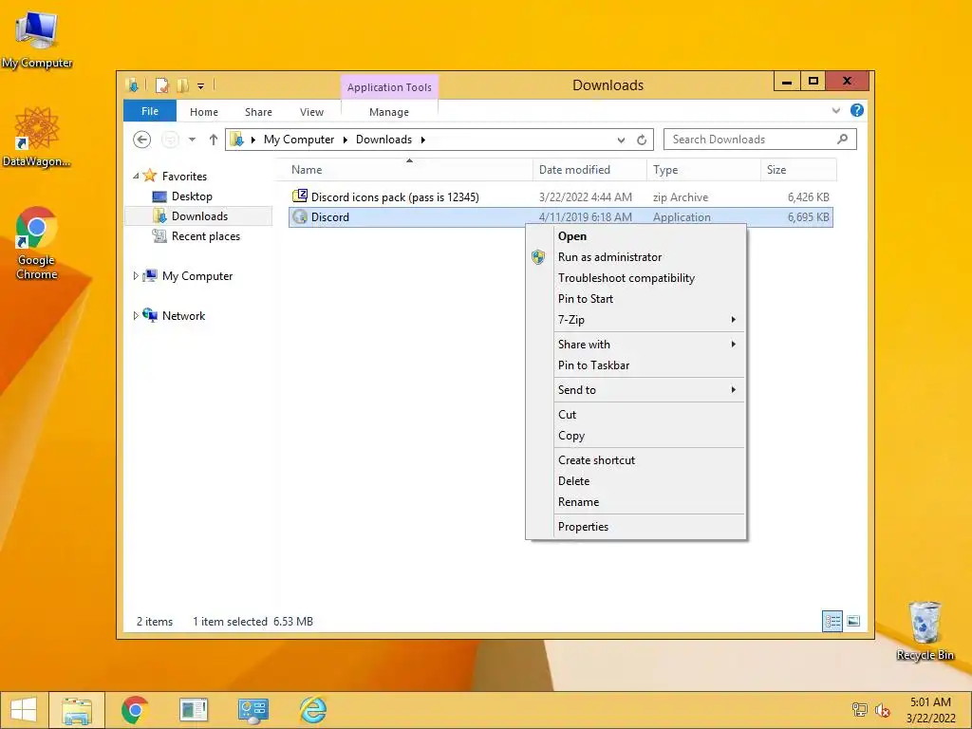
Task: Open File Explorer from the taskbar
Action: (77, 710)
